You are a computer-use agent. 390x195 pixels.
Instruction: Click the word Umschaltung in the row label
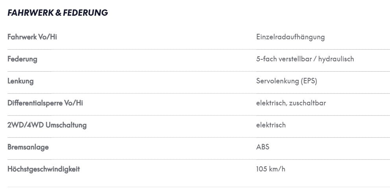point(66,125)
